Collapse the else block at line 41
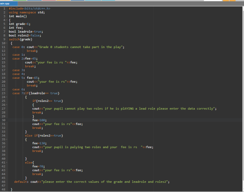 pos(7,163)
